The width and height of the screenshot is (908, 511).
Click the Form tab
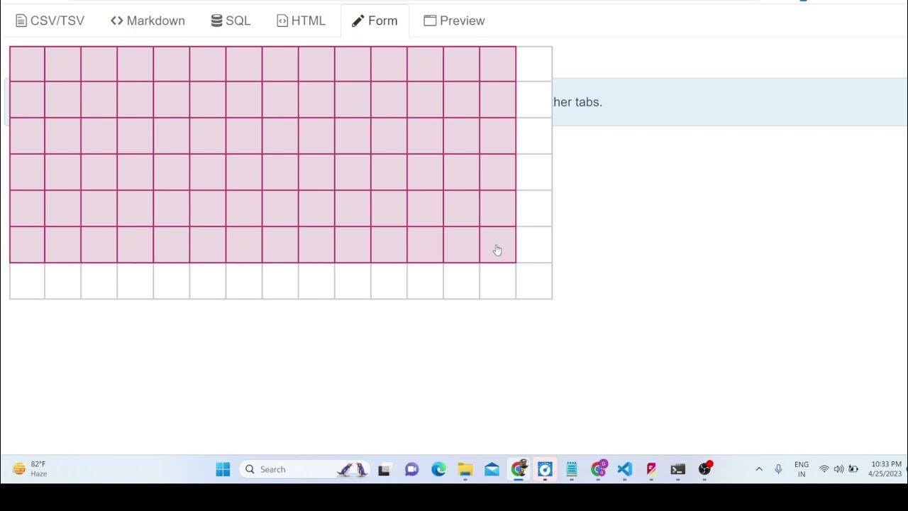click(375, 21)
